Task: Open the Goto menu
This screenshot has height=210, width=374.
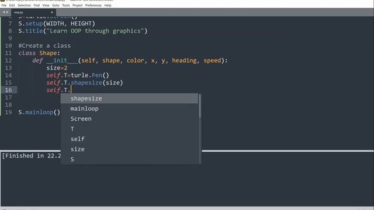Action: 56,5
